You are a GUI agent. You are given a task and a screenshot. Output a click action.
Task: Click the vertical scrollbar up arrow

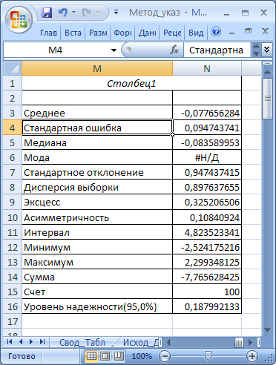(x=267, y=72)
